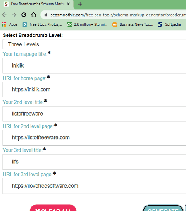Click the SEO Smoothie tab favicon

(6, 4)
